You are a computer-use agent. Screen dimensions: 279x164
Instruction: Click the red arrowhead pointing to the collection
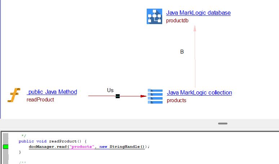[143, 96]
